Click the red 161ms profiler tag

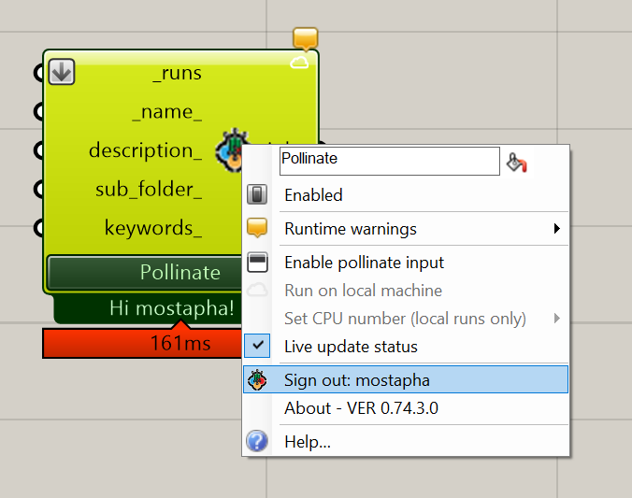142,343
